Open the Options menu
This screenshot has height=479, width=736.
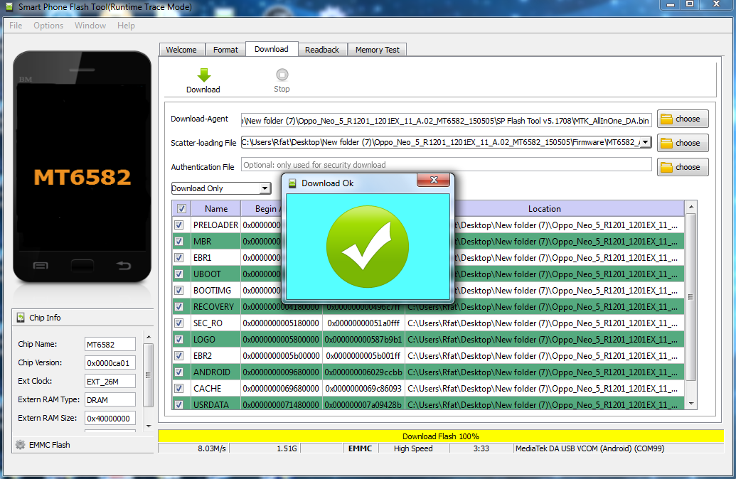[48, 26]
